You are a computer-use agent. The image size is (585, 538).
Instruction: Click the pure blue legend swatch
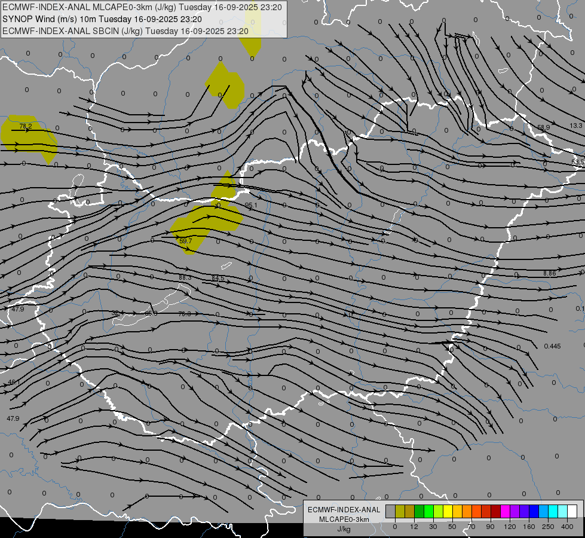534,511
